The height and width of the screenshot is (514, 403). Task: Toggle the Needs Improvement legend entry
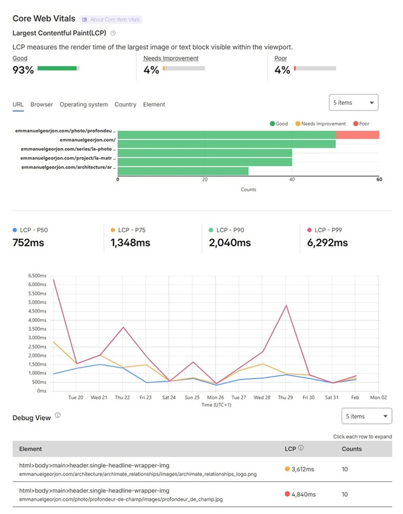pyautogui.click(x=320, y=124)
